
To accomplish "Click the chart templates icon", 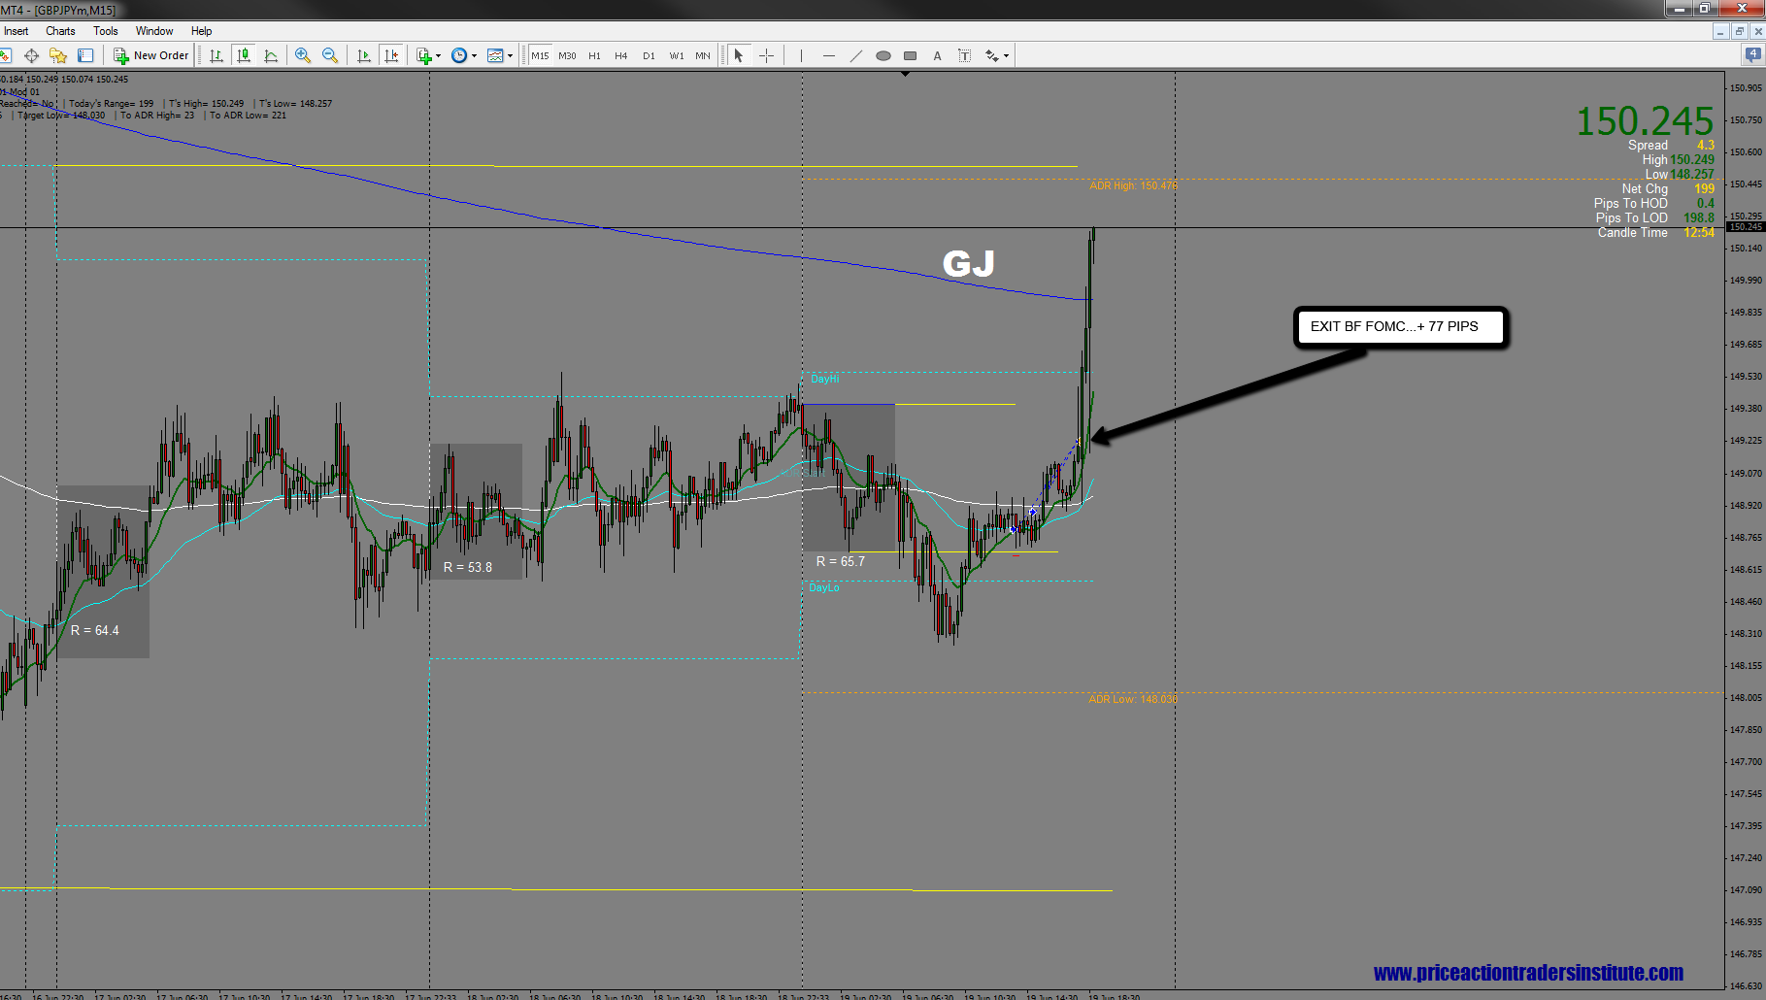I will click(x=495, y=55).
